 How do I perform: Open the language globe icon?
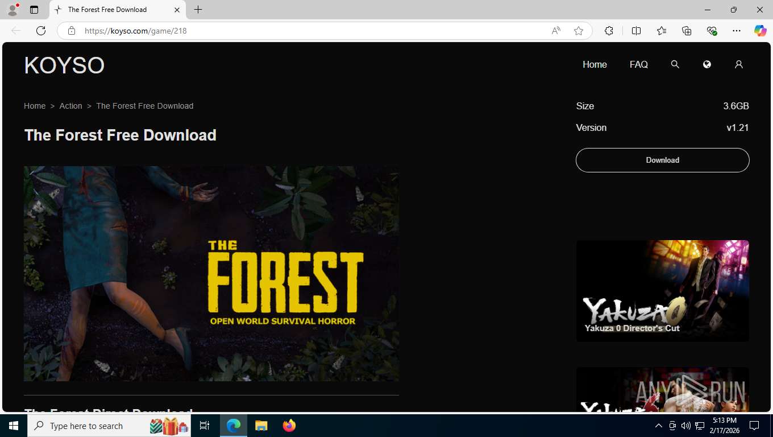click(x=707, y=64)
